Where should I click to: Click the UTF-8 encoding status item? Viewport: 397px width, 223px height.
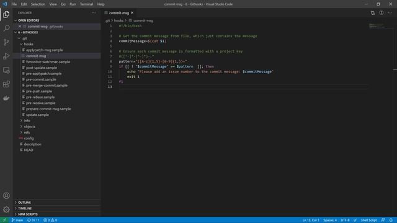345,220
